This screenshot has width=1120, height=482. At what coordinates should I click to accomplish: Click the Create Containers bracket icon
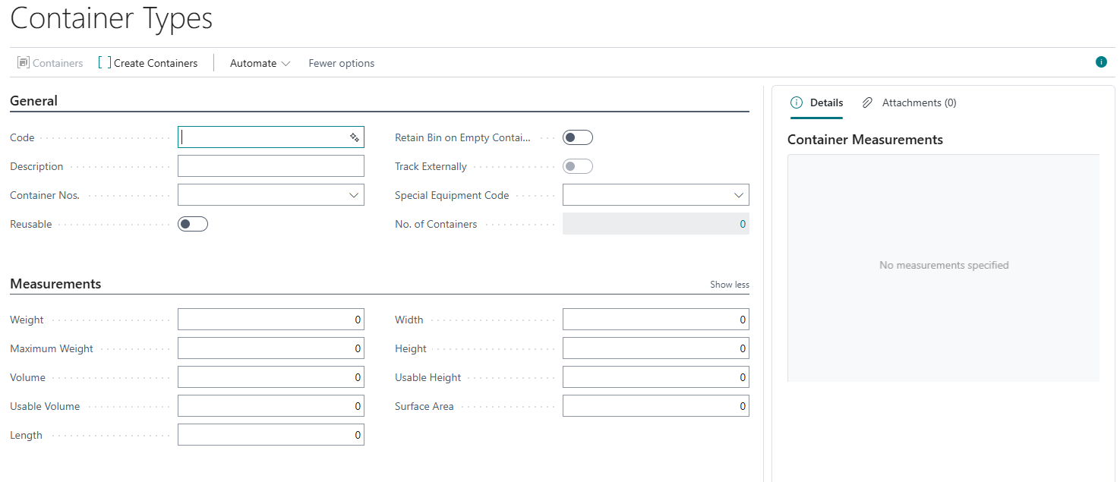point(105,63)
